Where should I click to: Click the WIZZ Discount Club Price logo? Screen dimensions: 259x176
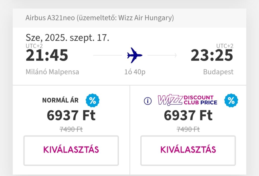187,100
